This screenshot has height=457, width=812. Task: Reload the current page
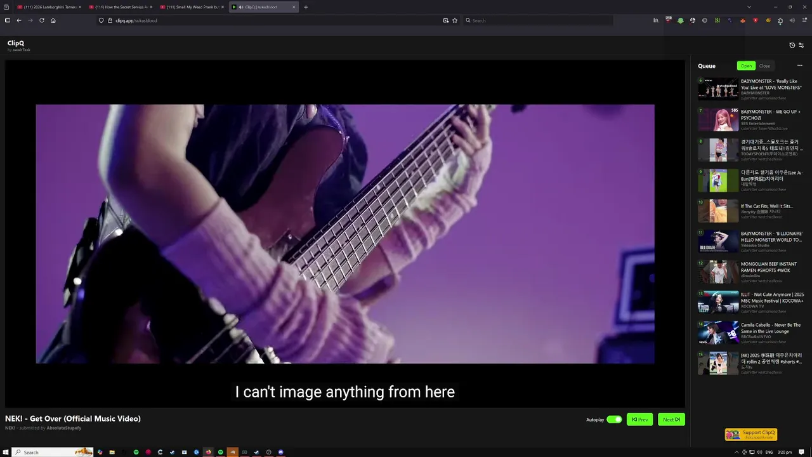(42, 20)
